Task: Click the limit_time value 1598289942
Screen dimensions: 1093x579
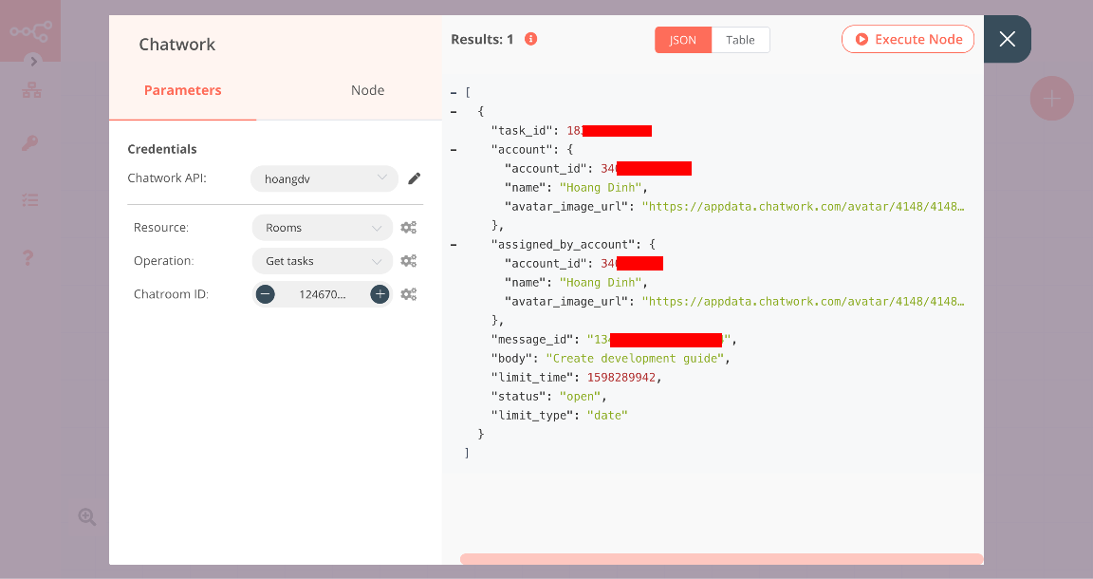Action: click(x=621, y=378)
